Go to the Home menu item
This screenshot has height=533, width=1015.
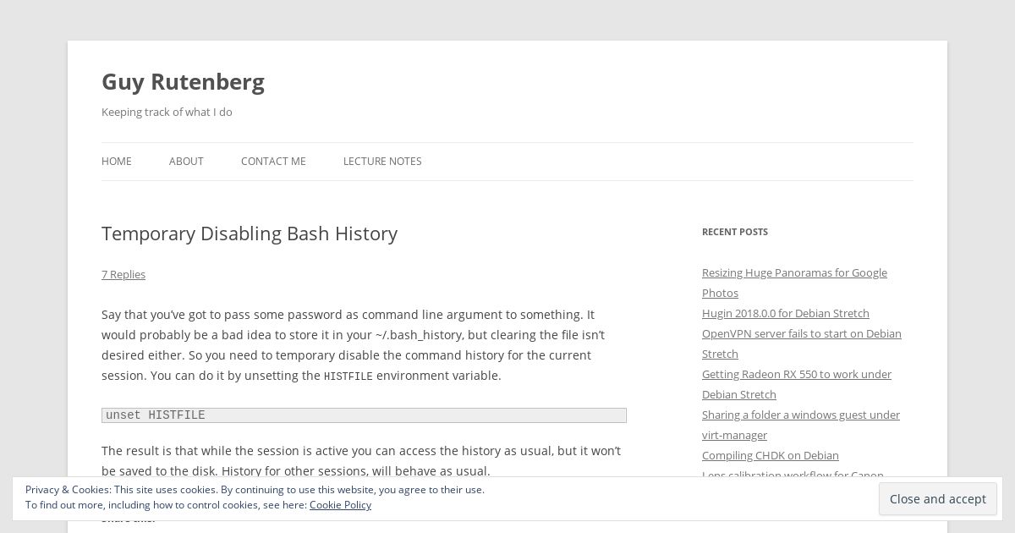coord(117,161)
